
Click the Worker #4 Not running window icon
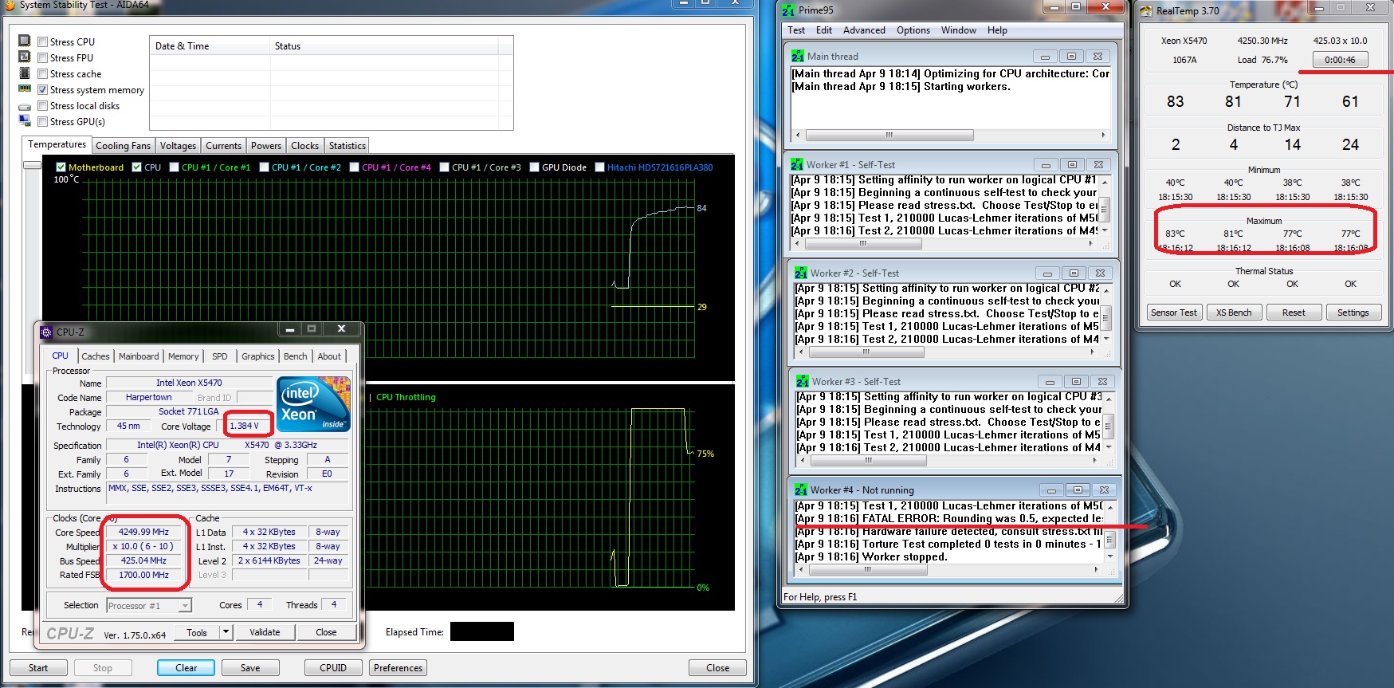tap(801, 489)
